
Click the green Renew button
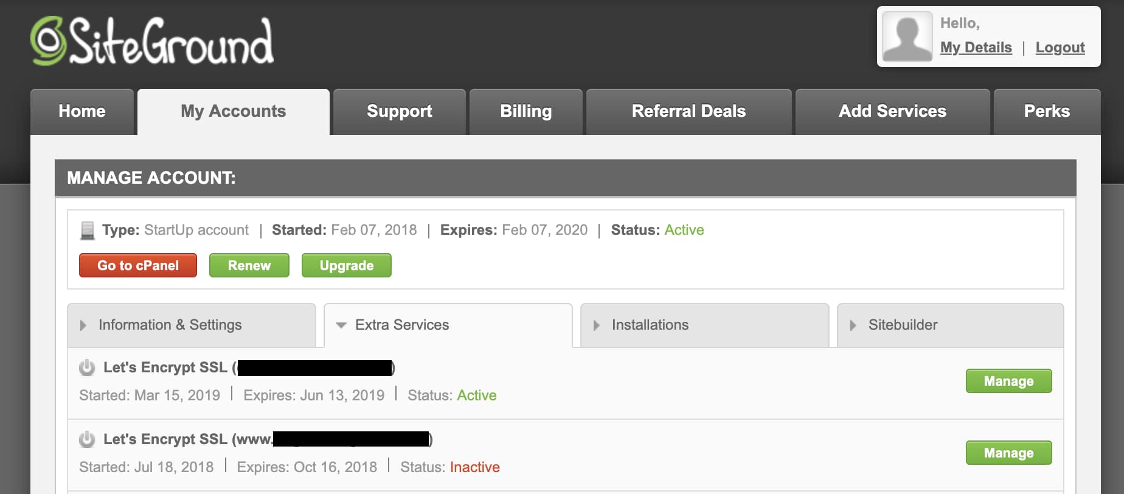click(x=249, y=266)
